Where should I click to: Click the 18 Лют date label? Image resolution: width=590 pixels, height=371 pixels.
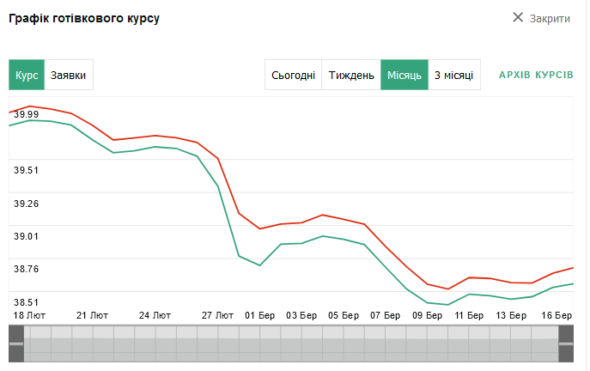pos(29,315)
